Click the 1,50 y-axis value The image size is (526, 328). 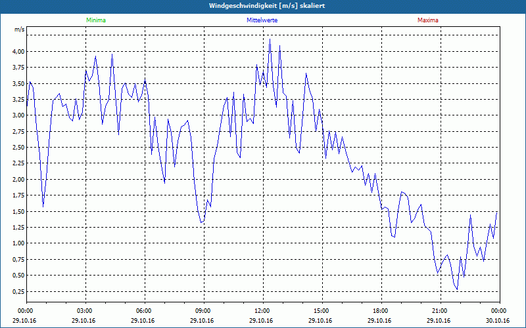(x=19, y=211)
